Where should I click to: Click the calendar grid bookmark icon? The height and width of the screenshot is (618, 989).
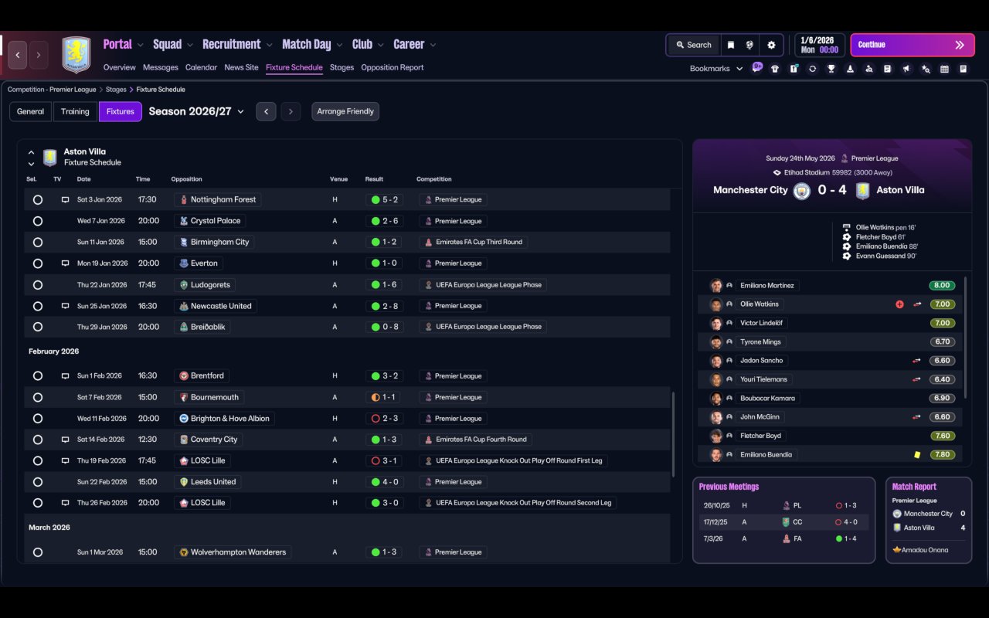click(x=944, y=69)
